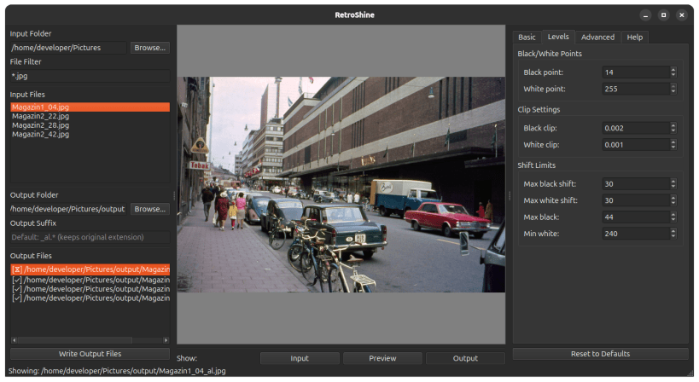Click the hourglass status icon on the first output file

(17, 269)
